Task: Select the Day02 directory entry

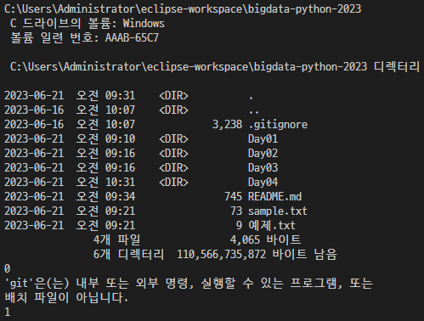Action: [x=263, y=154]
